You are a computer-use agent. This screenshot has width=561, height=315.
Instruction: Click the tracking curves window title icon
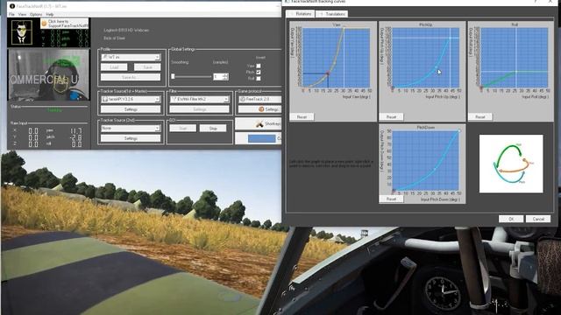[287, 2]
